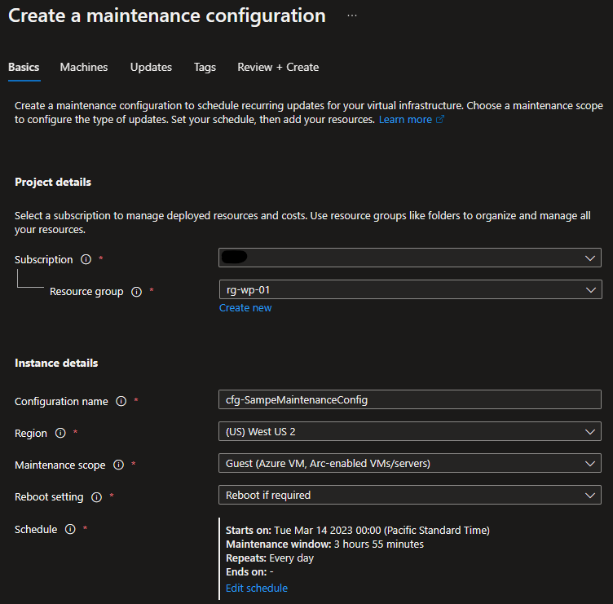Image resolution: width=613 pixels, height=604 pixels.
Task: Click info icon next to Subscription label
Action: click(x=86, y=259)
